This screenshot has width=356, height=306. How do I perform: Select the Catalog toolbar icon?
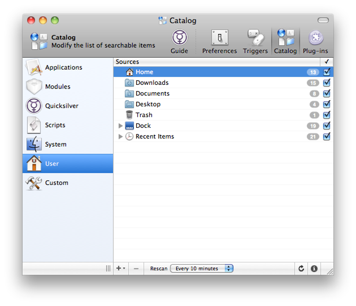(285, 41)
